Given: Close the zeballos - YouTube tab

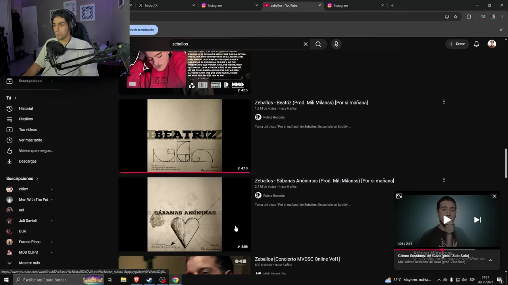Looking at the screenshot, I should click(x=319, y=5).
